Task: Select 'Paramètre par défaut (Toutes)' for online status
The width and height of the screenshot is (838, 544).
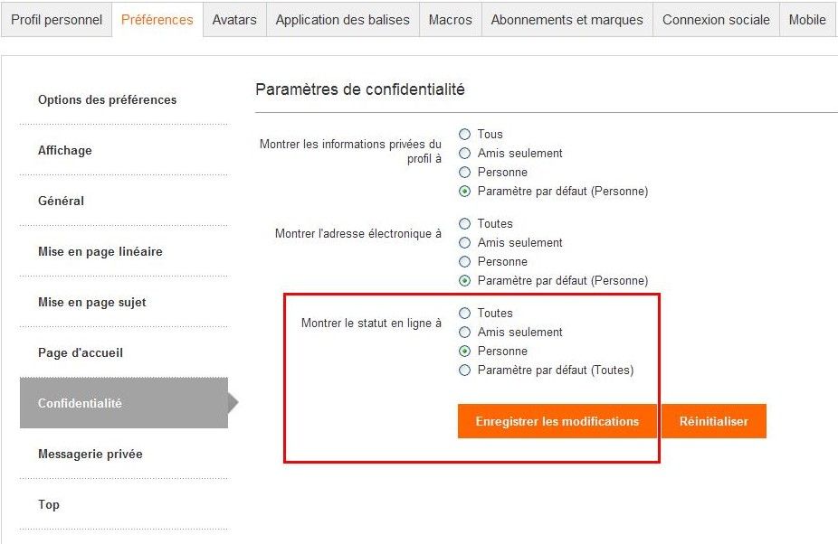Action: [x=465, y=370]
